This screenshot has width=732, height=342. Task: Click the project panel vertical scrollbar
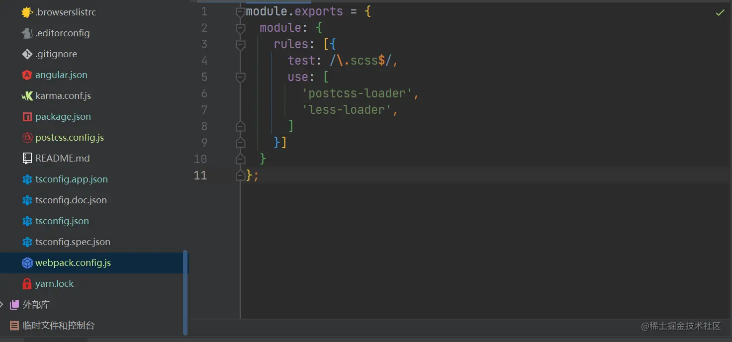[185, 292]
